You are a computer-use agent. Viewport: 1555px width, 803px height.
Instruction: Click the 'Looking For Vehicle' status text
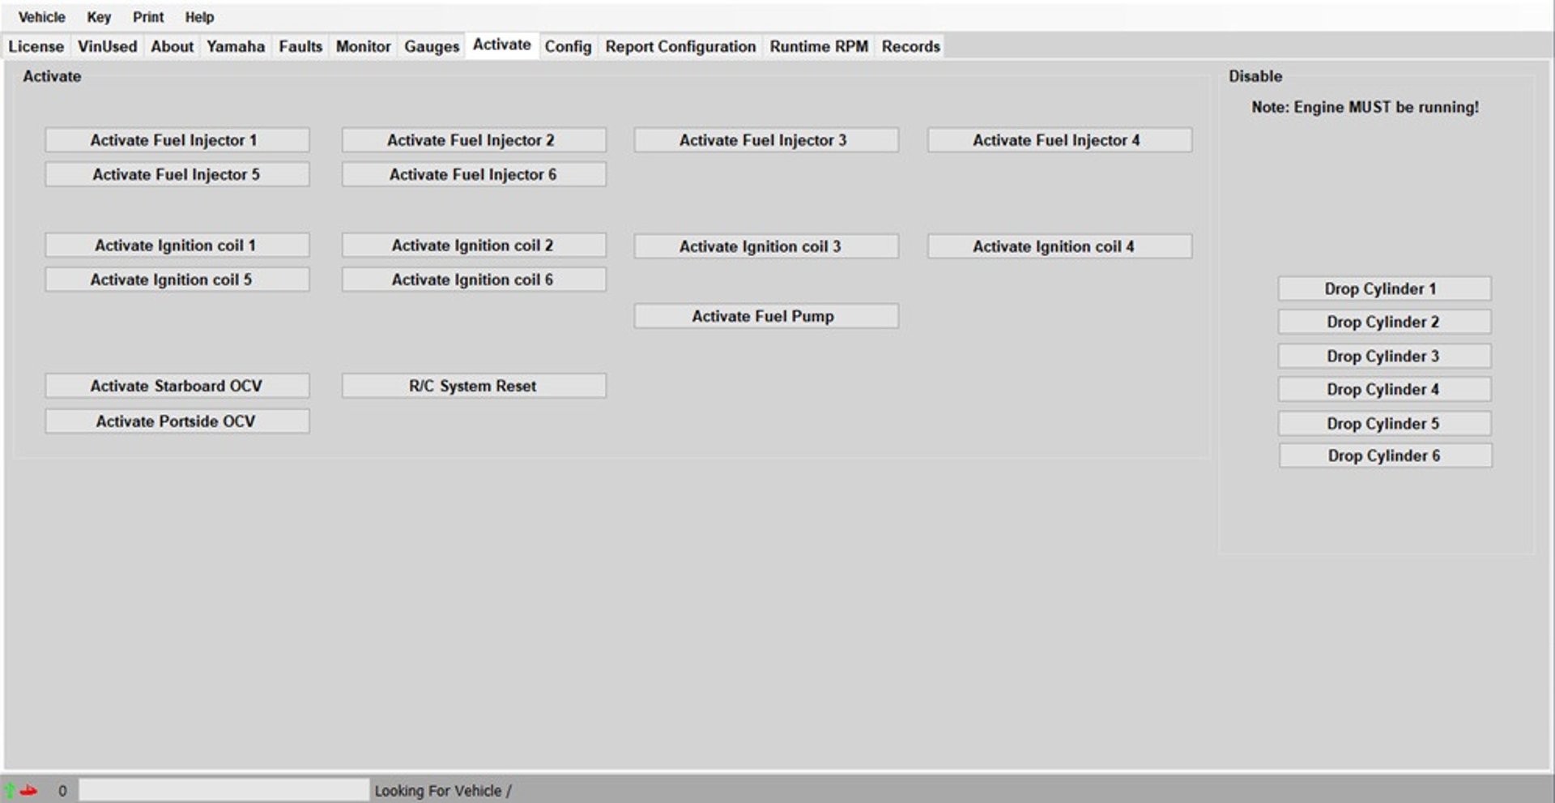pyautogui.click(x=442, y=791)
